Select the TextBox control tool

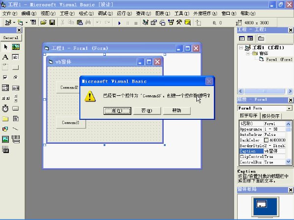pos(16,57)
